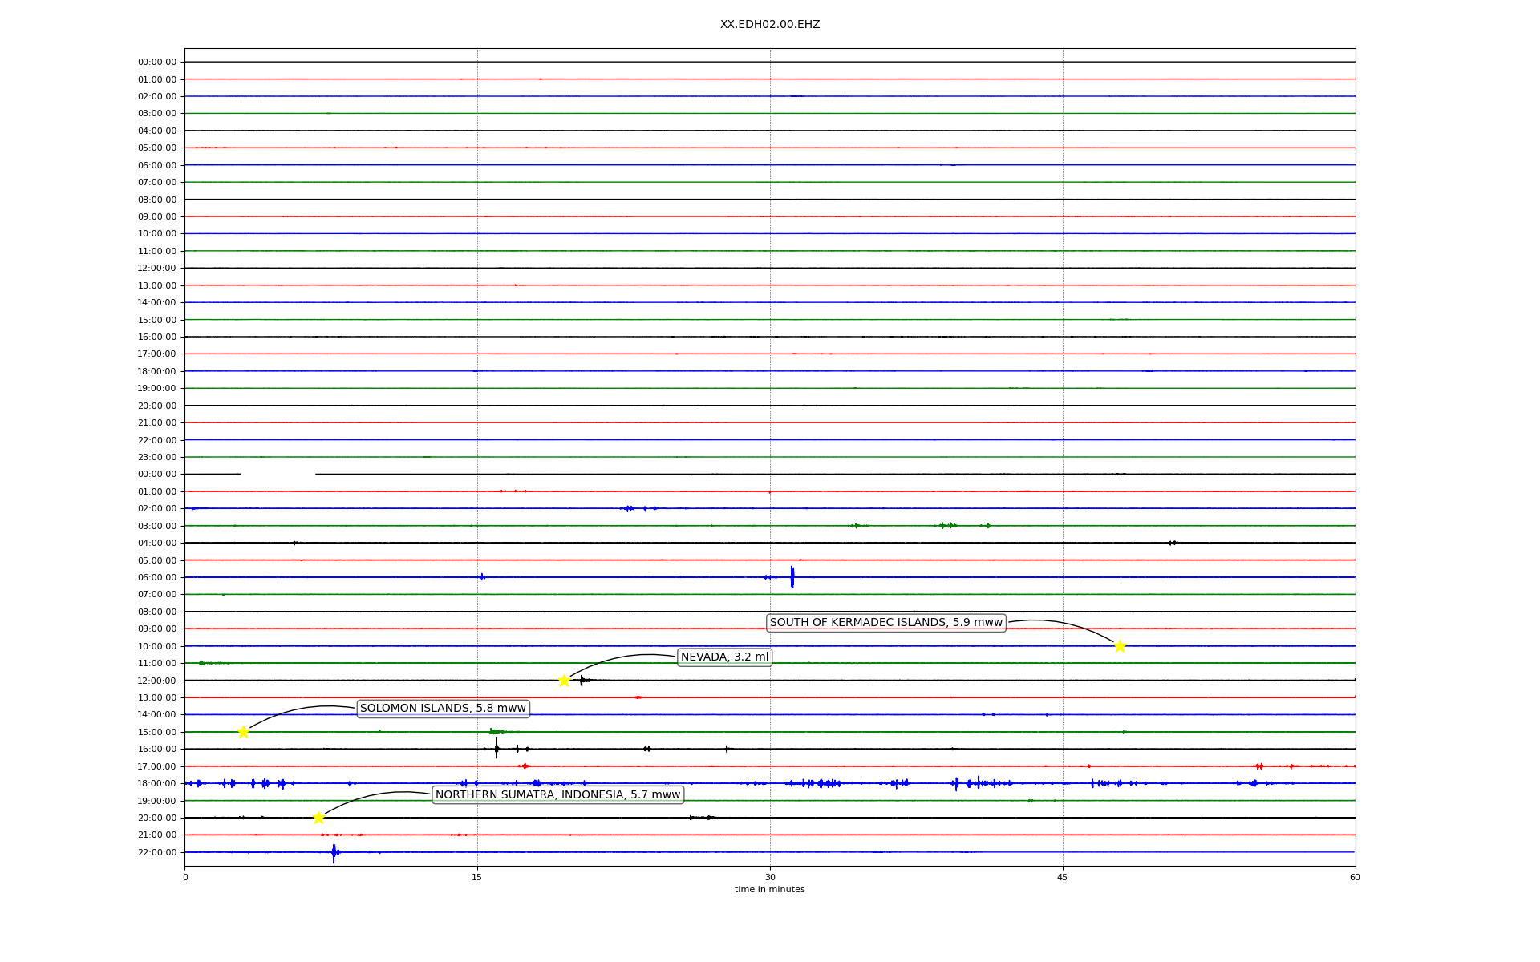Click the Kermadec Islands star marker
The width and height of the screenshot is (1540, 962).
pos(1120,646)
